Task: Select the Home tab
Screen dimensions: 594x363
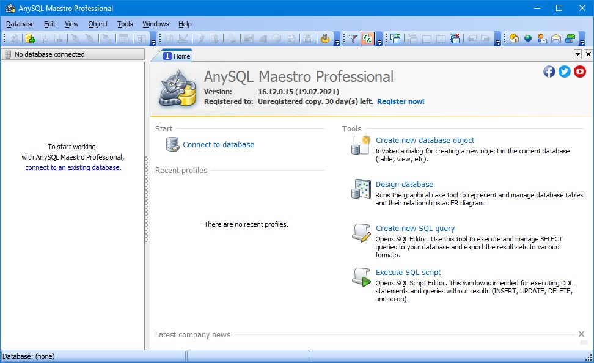Action: pyautogui.click(x=177, y=56)
